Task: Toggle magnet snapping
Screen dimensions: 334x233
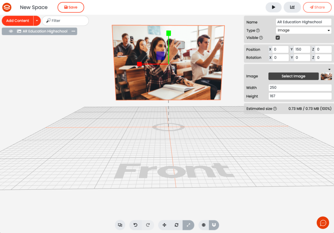Action: point(214,225)
